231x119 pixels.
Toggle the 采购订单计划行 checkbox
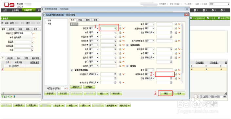point(72,70)
